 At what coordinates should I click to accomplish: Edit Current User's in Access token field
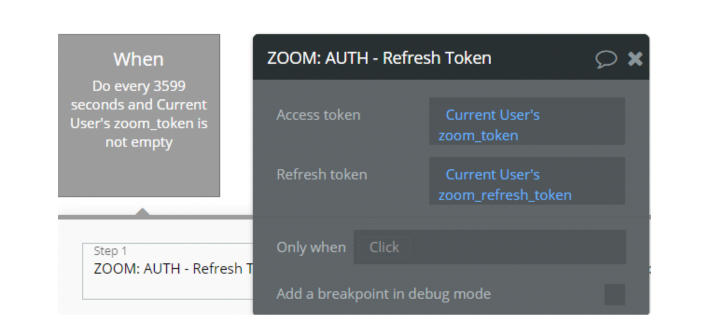493,115
